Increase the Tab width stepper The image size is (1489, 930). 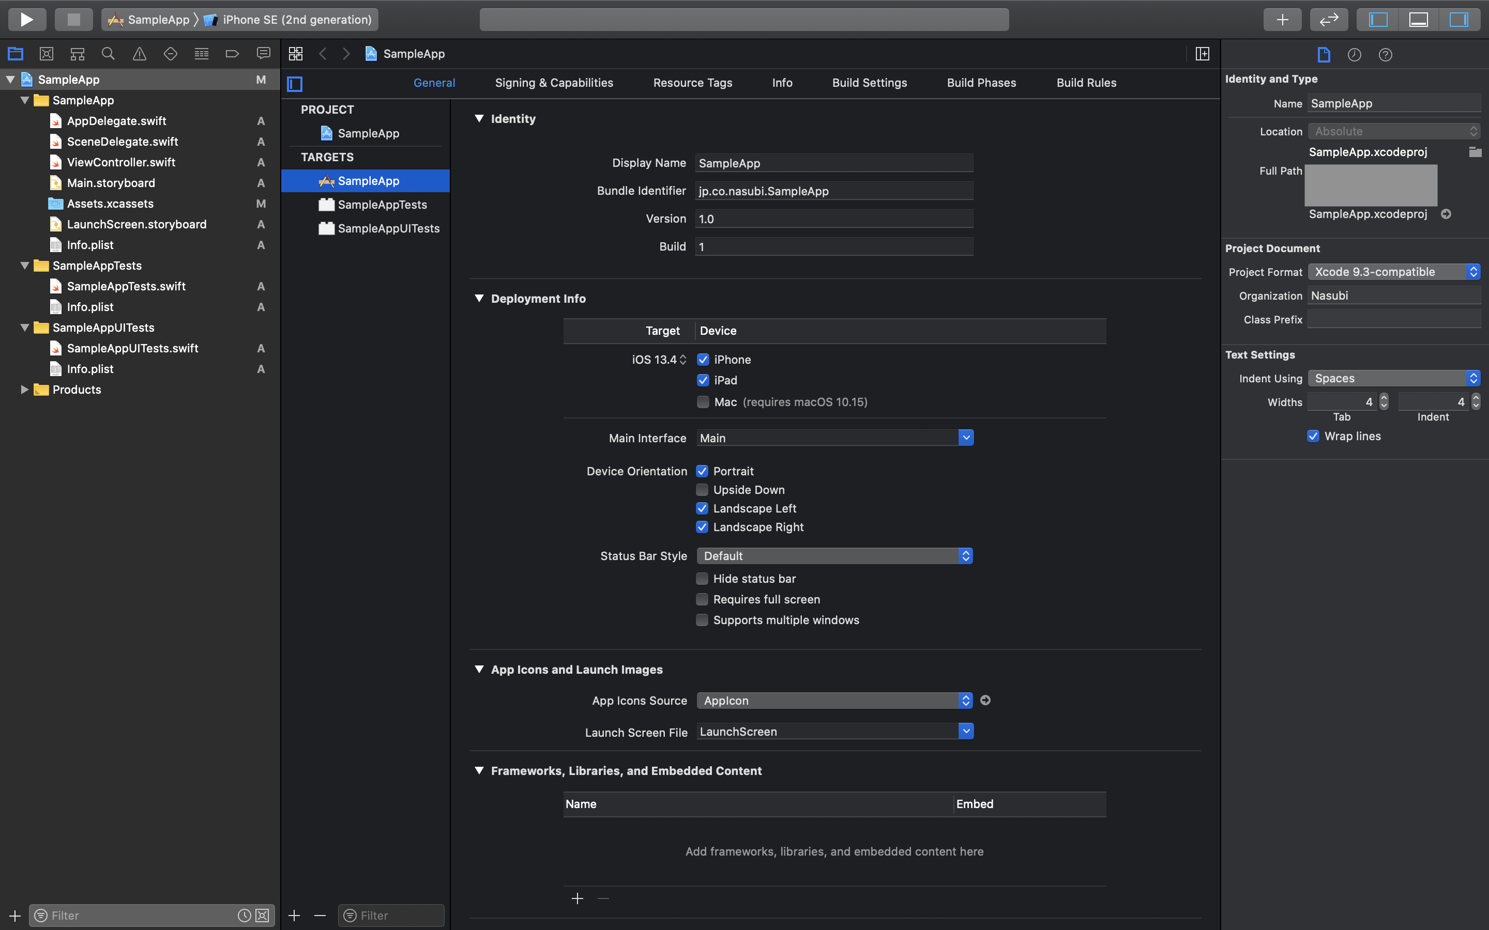(1384, 398)
